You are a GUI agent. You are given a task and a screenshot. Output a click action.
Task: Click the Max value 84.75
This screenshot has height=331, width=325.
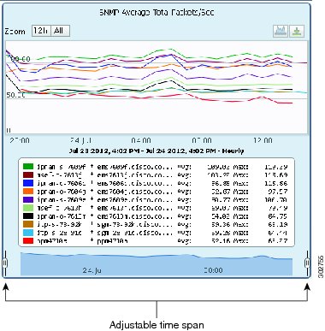pyautogui.click(x=277, y=216)
